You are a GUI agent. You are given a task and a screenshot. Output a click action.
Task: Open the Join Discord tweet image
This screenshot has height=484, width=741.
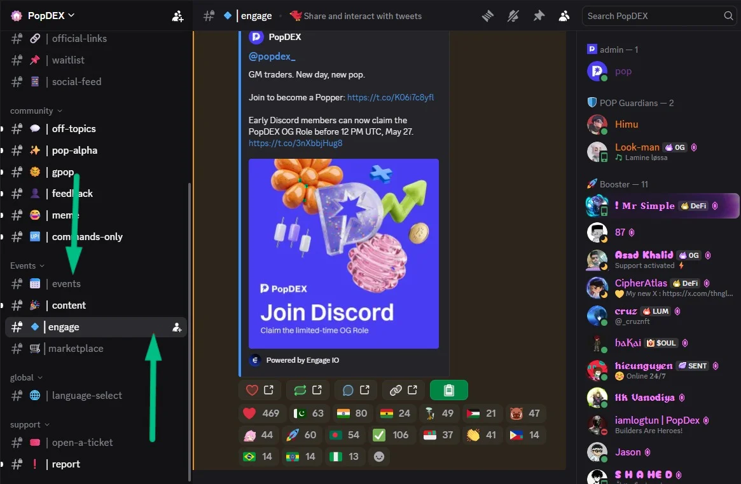[343, 254]
